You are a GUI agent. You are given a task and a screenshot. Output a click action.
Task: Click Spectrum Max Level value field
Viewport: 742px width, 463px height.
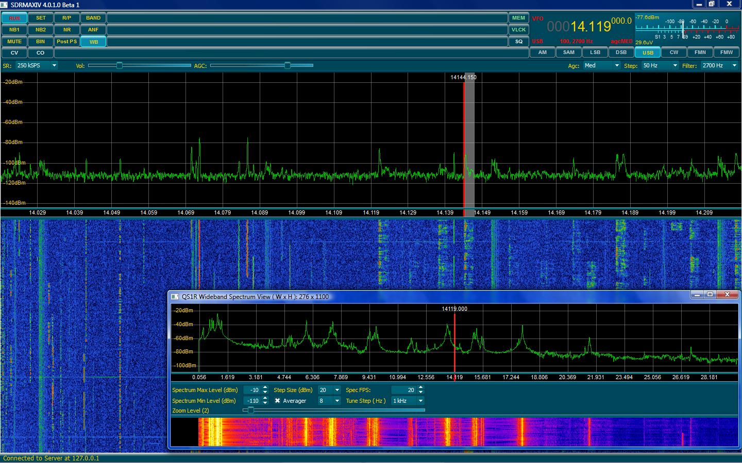(252, 390)
